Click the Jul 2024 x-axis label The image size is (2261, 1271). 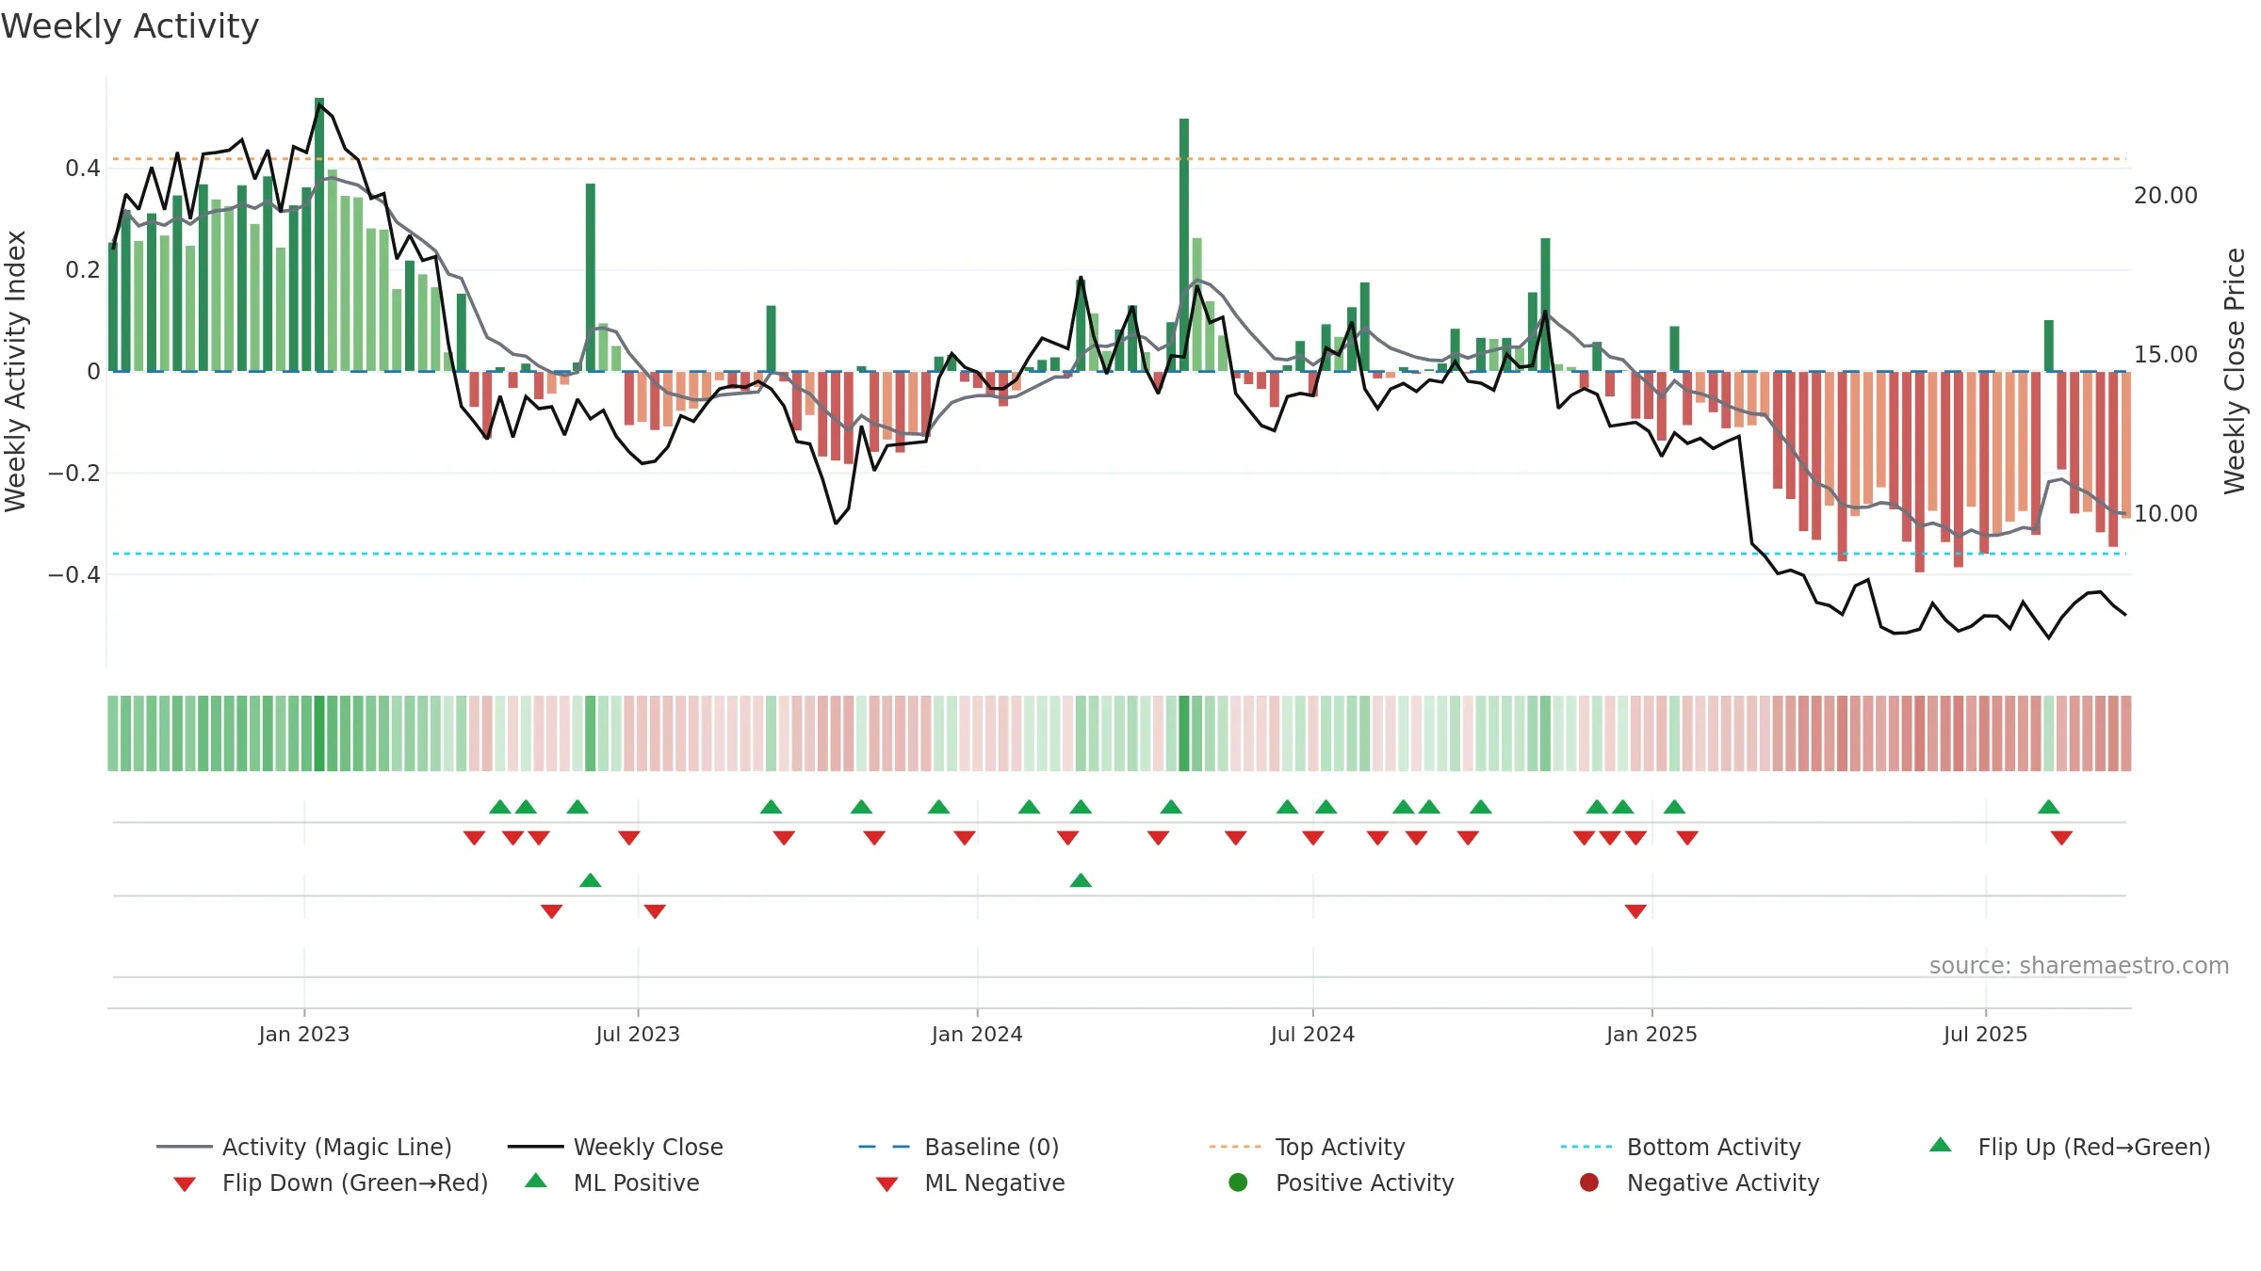(1312, 1034)
